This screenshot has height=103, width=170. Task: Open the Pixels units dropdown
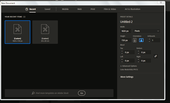pyautogui.click(x=147, y=31)
